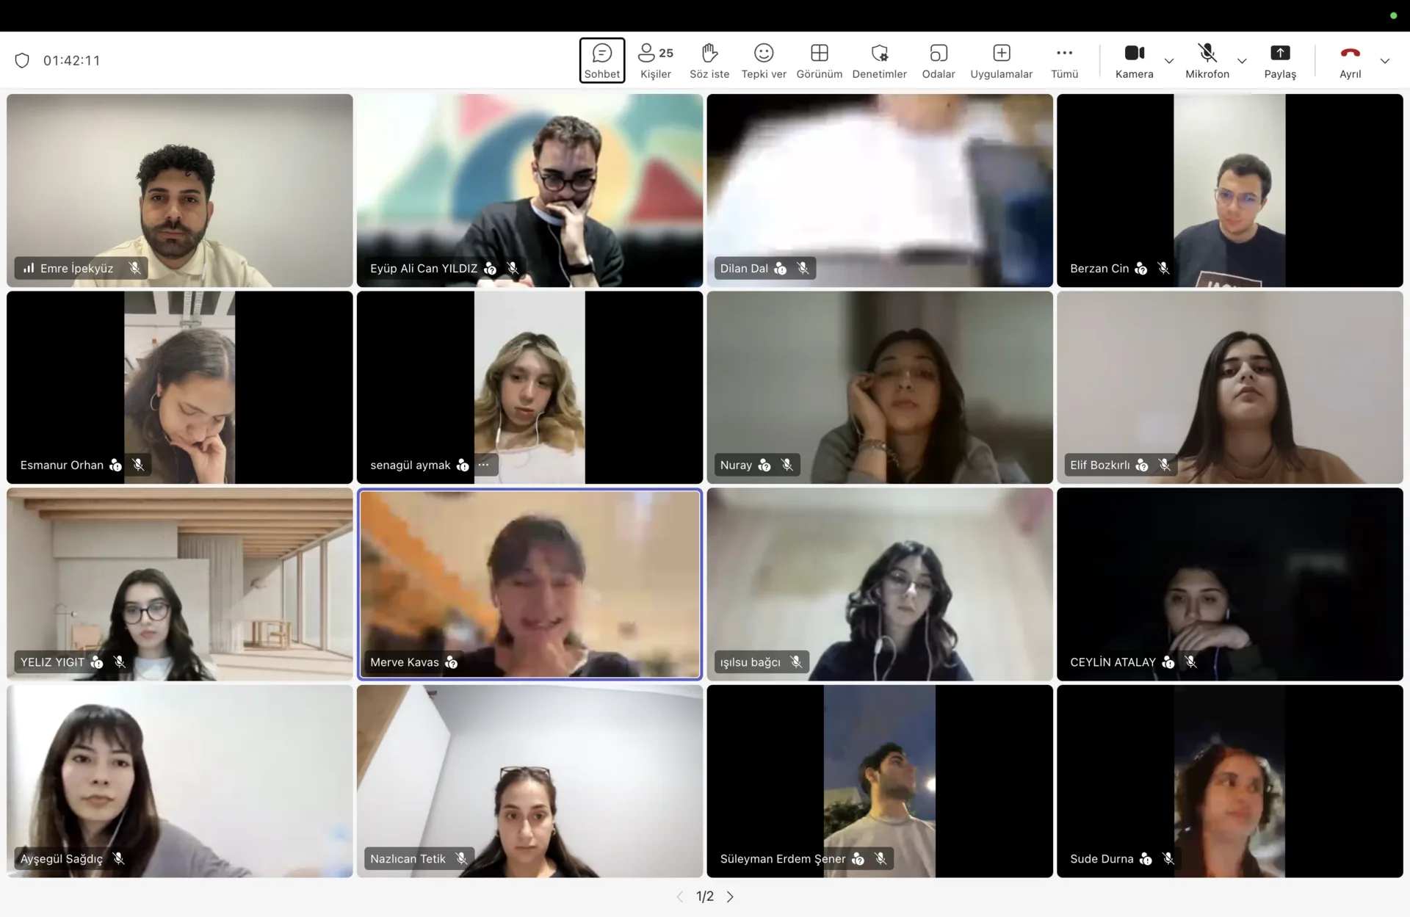Screen dimensions: 1410x917
Task: Toggle the Kamera on or off
Action: pos(1134,60)
